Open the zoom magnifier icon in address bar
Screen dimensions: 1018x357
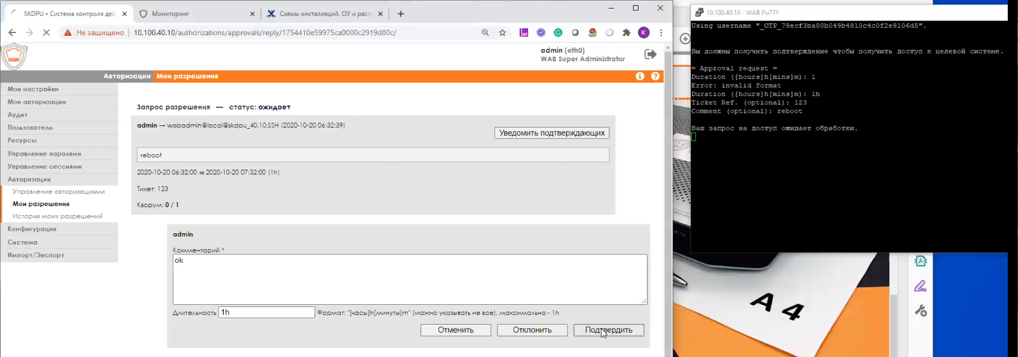pos(485,33)
